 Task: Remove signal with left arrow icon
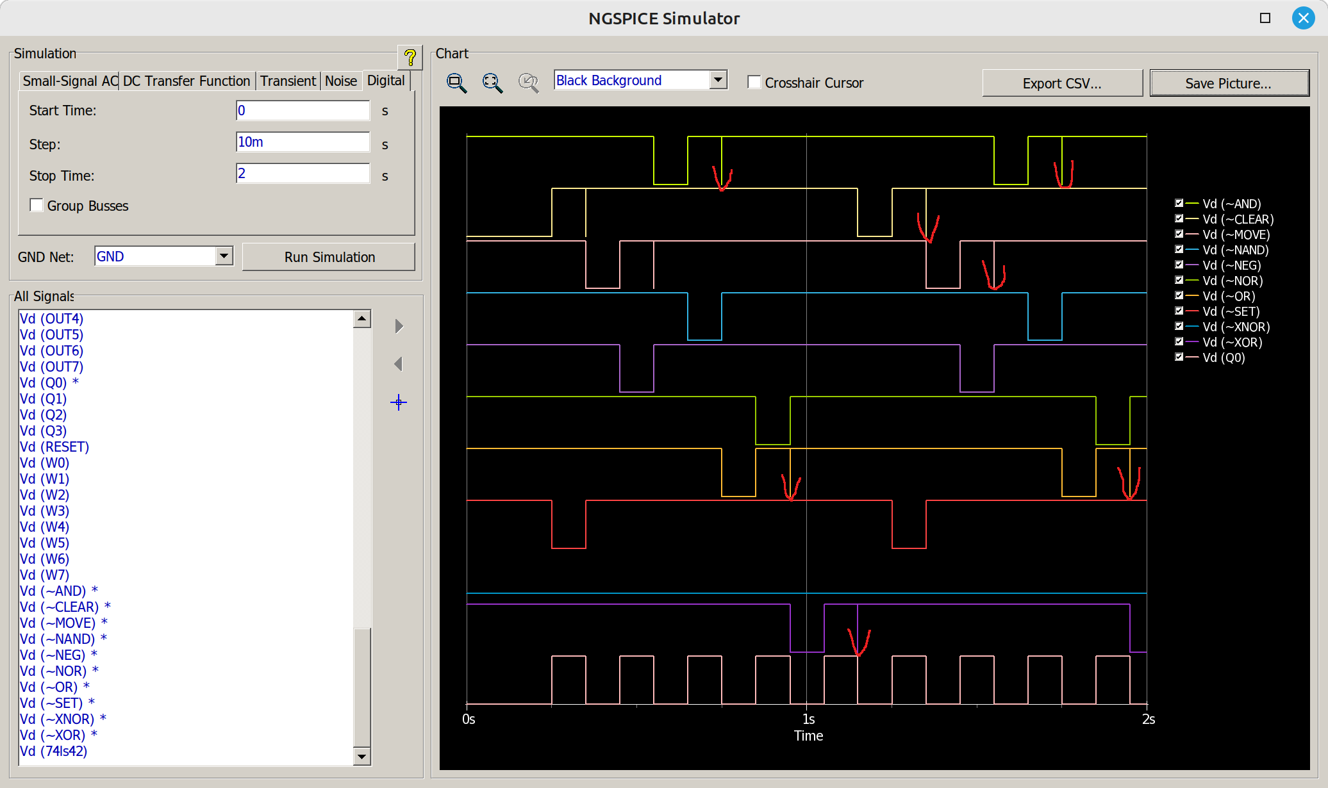399,364
